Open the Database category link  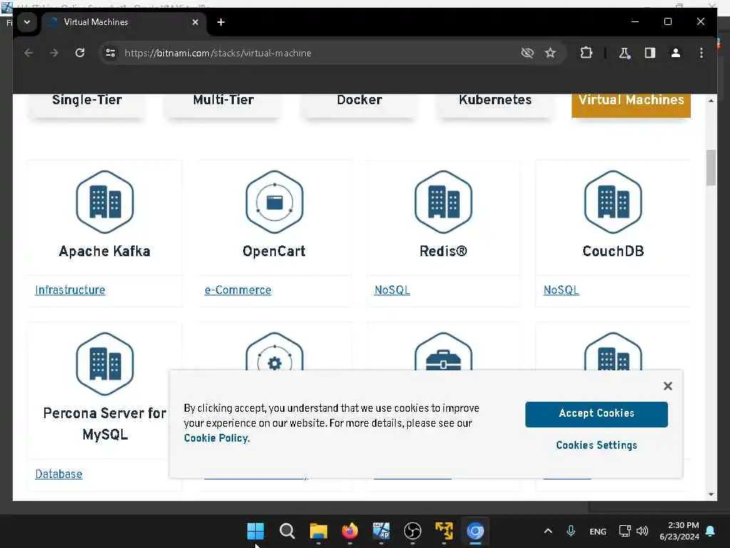click(x=58, y=475)
